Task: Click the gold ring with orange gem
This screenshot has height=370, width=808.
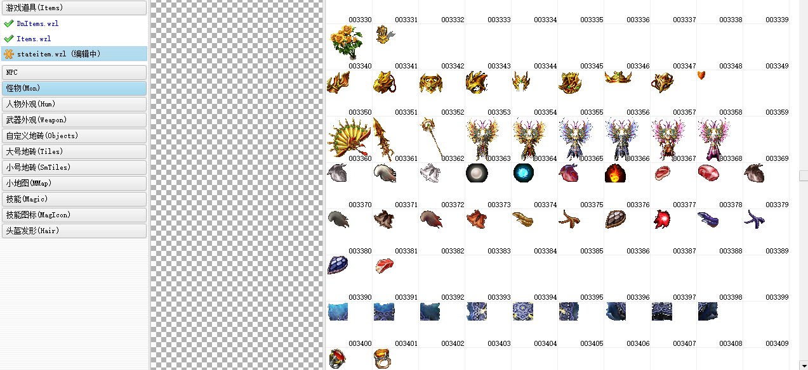Action: tap(383, 359)
